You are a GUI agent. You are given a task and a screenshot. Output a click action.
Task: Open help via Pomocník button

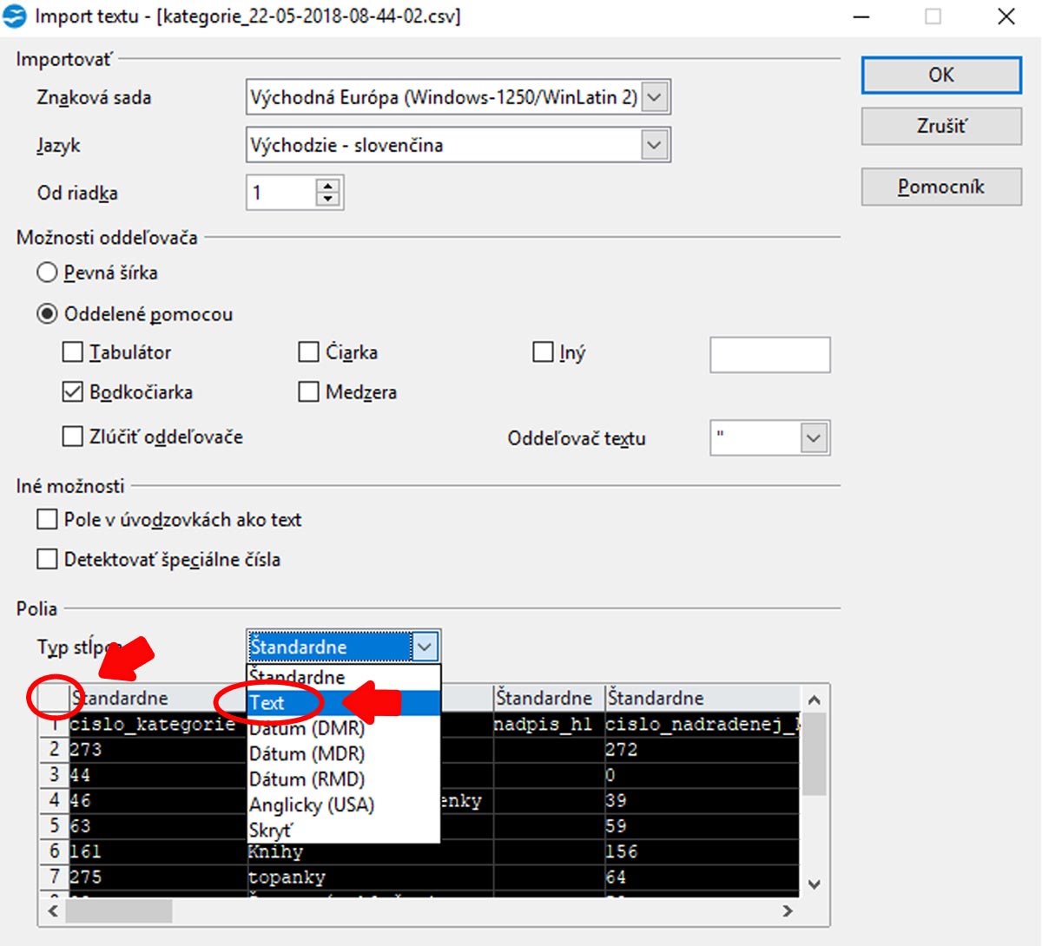click(941, 187)
